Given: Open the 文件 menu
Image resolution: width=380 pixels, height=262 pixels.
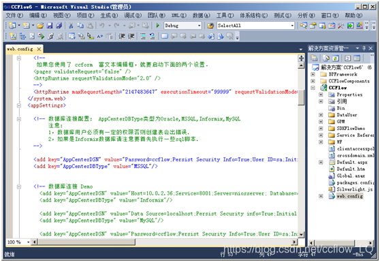Looking at the screenshot, I should pos(14,16).
